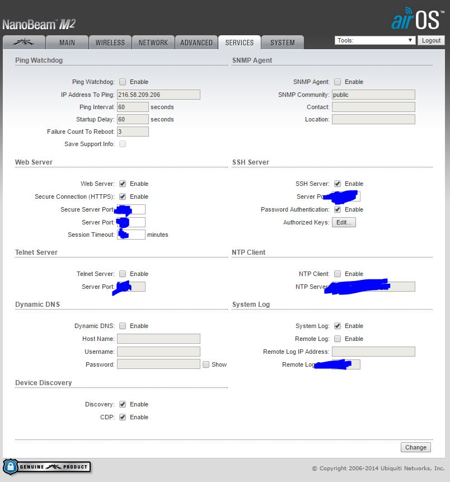Click the SNMP Contact field
This screenshot has width=450, height=482.
point(373,107)
